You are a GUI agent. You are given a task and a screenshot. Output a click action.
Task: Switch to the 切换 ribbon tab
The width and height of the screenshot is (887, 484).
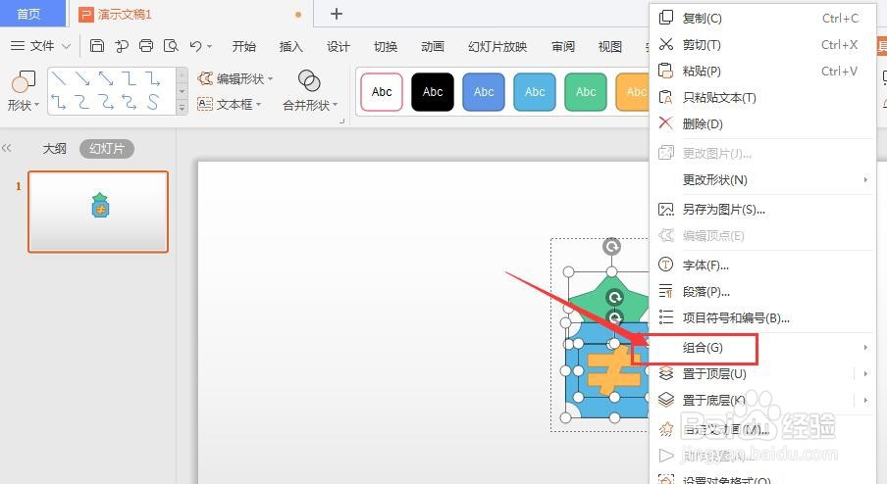click(386, 46)
